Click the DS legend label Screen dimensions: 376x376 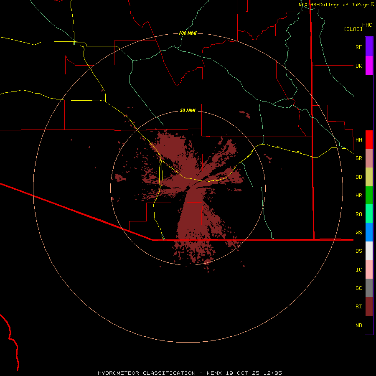coord(358,251)
